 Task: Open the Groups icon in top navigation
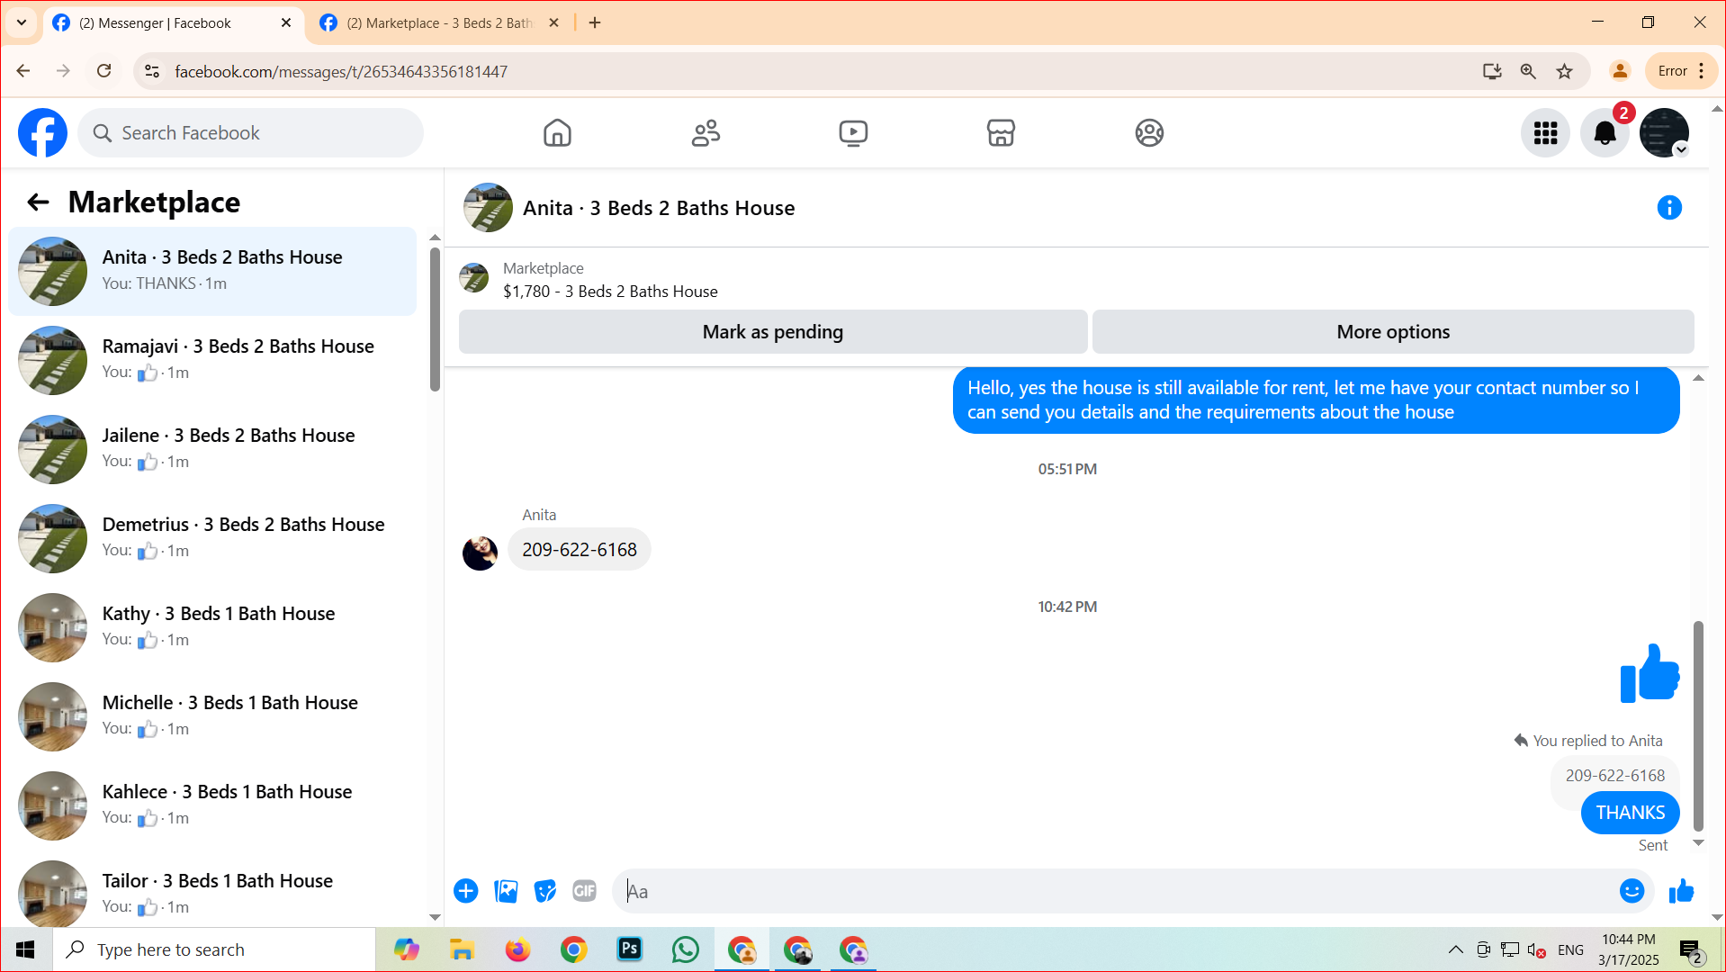(x=1149, y=133)
